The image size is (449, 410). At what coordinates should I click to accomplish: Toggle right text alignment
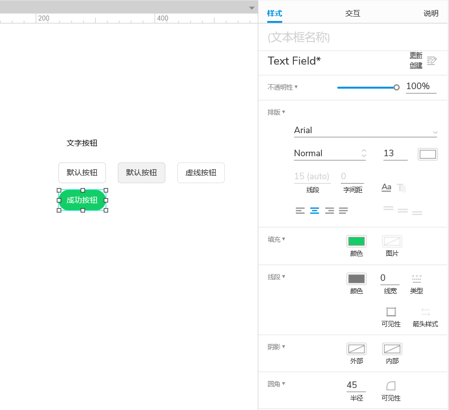click(329, 211)
